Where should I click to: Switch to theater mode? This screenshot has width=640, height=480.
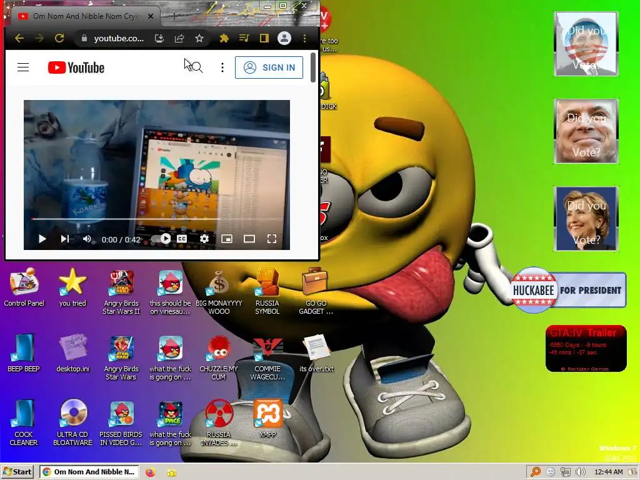click(249, 239)
